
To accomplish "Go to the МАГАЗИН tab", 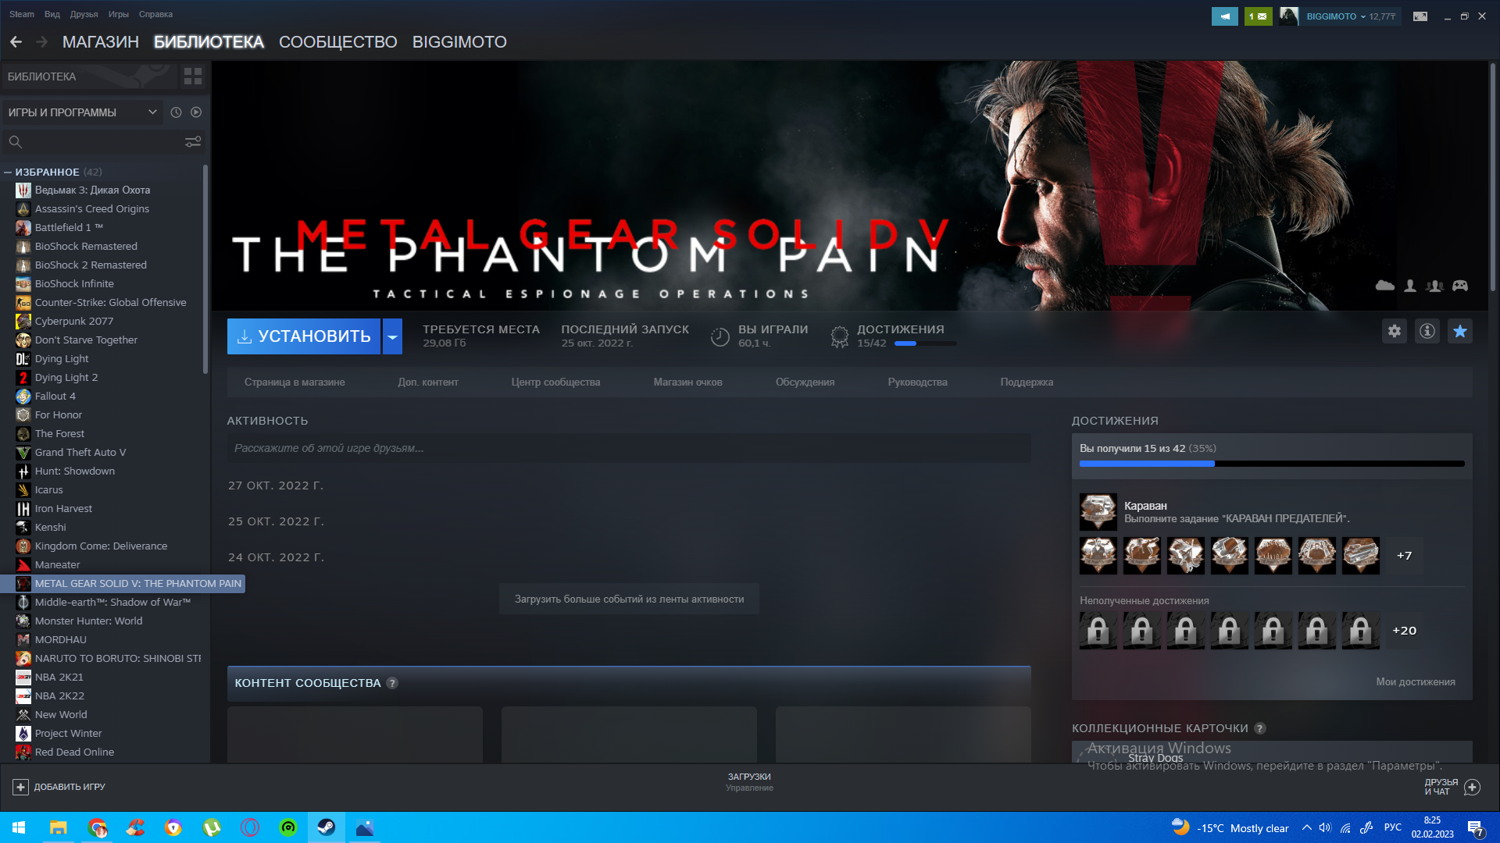I will click(x=101, y=42).
